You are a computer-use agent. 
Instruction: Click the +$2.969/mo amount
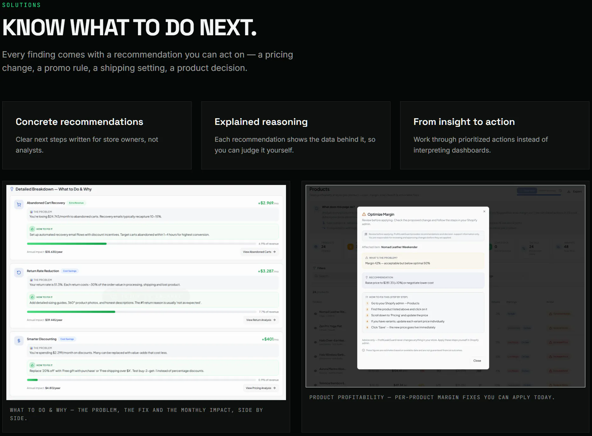(268, 203)
